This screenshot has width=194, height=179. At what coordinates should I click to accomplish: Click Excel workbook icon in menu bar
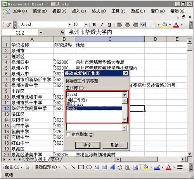(x=7, y=11)
